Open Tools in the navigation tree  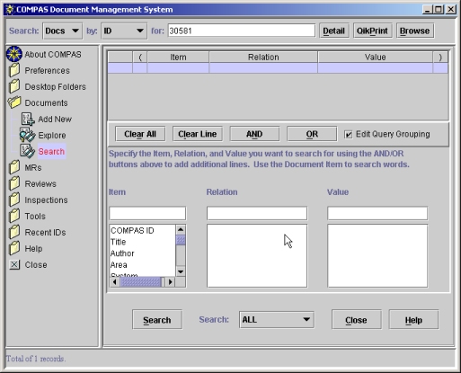35,217
